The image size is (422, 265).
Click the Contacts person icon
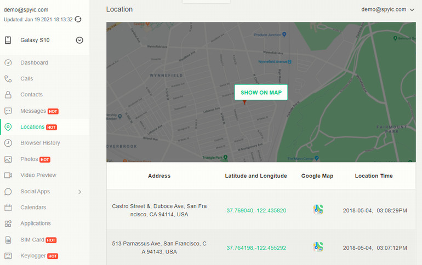8,95
